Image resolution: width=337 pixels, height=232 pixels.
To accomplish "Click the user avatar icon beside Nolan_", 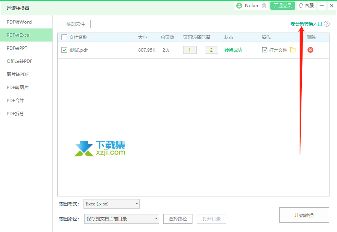I will click(x=239, y=6).
